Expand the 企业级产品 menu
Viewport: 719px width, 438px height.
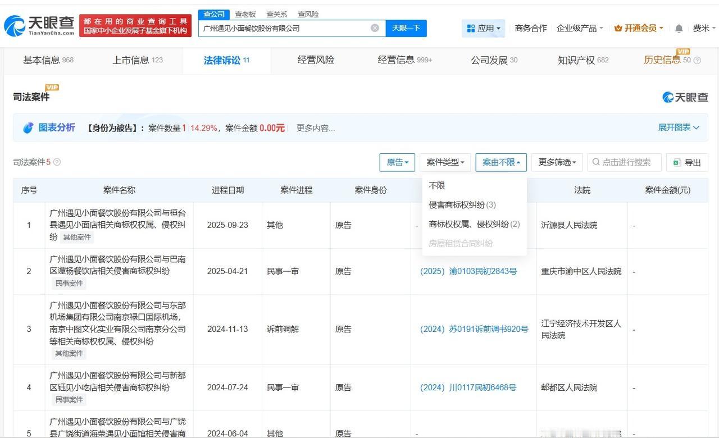(580, 28)
